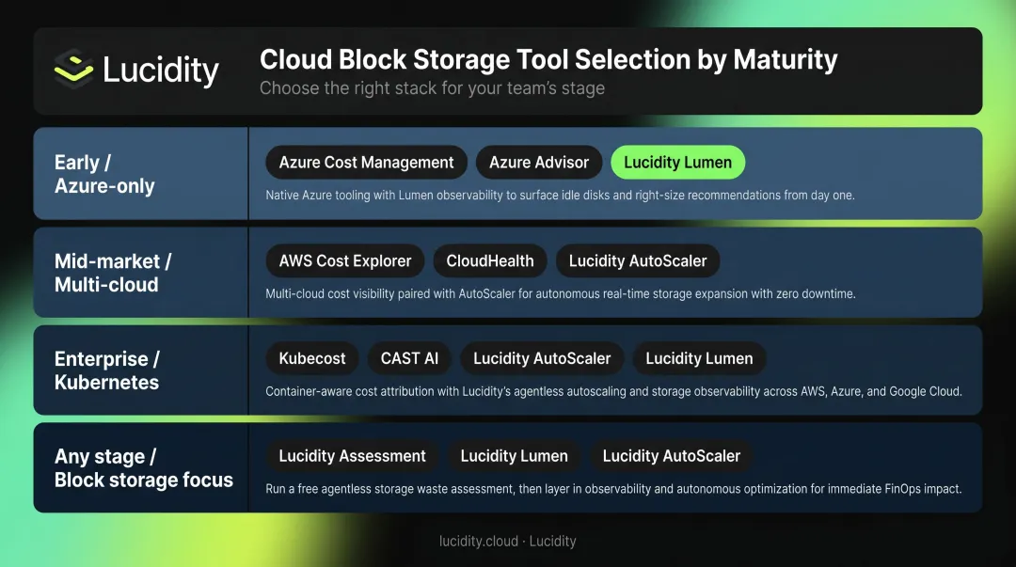Click the Multi-cloud cost visibility description
This screenshot has width=1016, height=567.
[561, 294]
